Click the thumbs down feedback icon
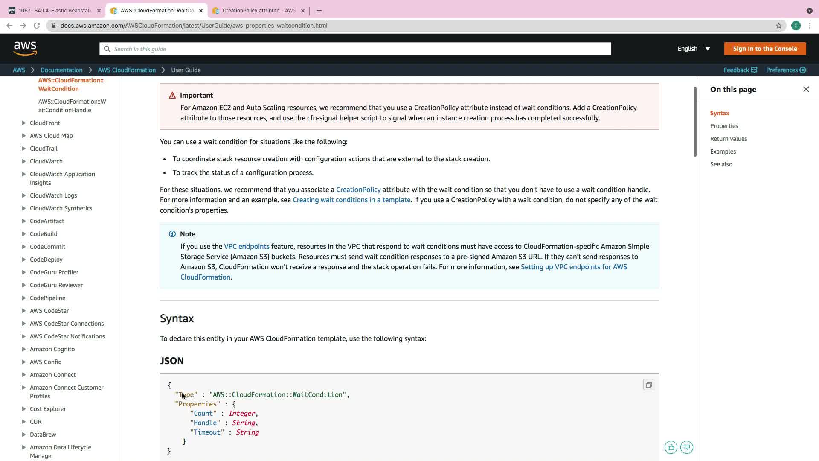 point(686,447)
